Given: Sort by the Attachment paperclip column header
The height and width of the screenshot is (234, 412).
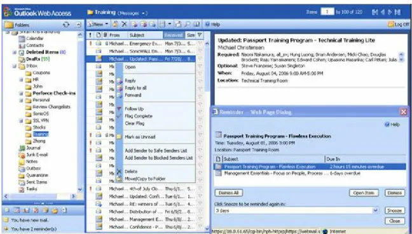Looking at the screenshot, I should coord(106,35).
